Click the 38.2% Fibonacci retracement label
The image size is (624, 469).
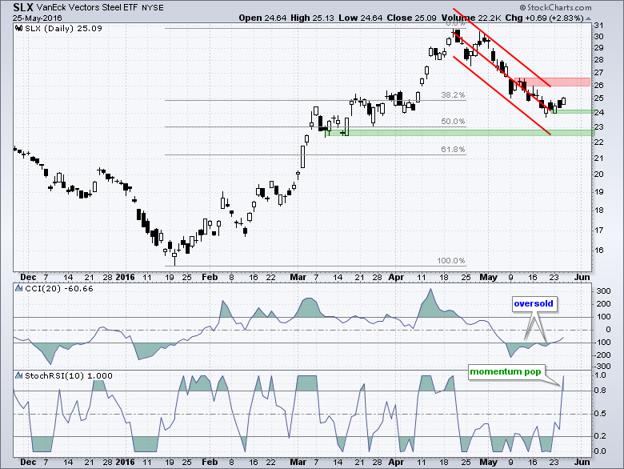453,95
